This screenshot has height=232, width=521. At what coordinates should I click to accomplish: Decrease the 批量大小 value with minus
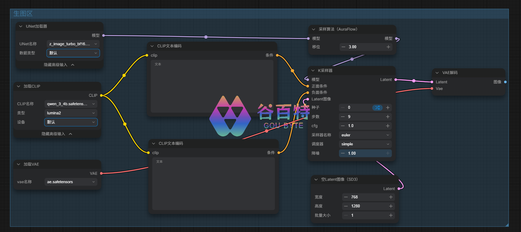346,216
